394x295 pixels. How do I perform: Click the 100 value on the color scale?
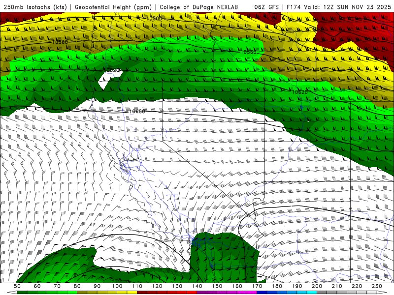click(117, 286)
